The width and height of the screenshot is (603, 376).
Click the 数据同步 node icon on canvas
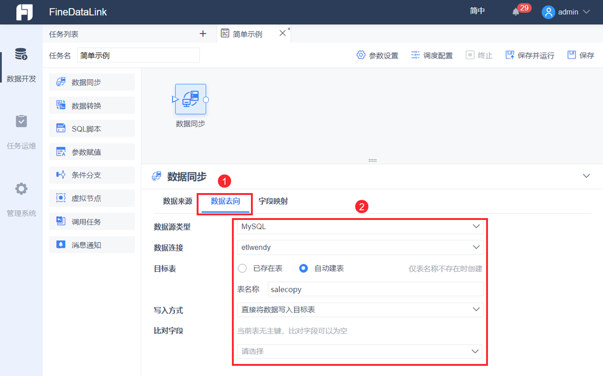tap(191, 99)
